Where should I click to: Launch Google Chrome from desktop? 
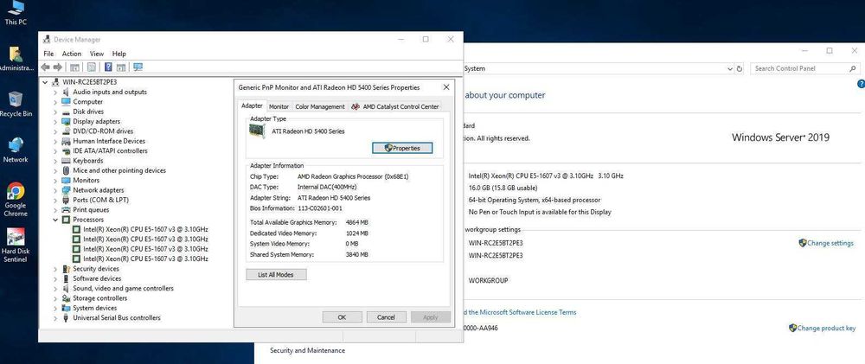click(x=16, y=200)
